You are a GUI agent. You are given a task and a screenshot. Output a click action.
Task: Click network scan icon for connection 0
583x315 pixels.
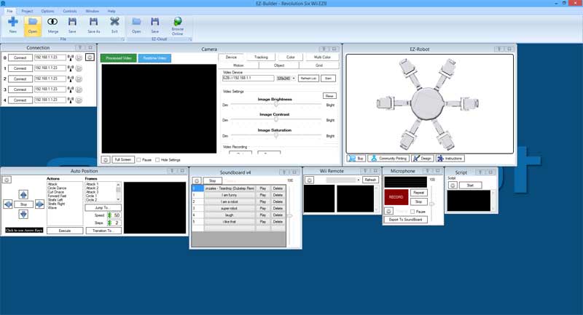[x=70, y=57]
